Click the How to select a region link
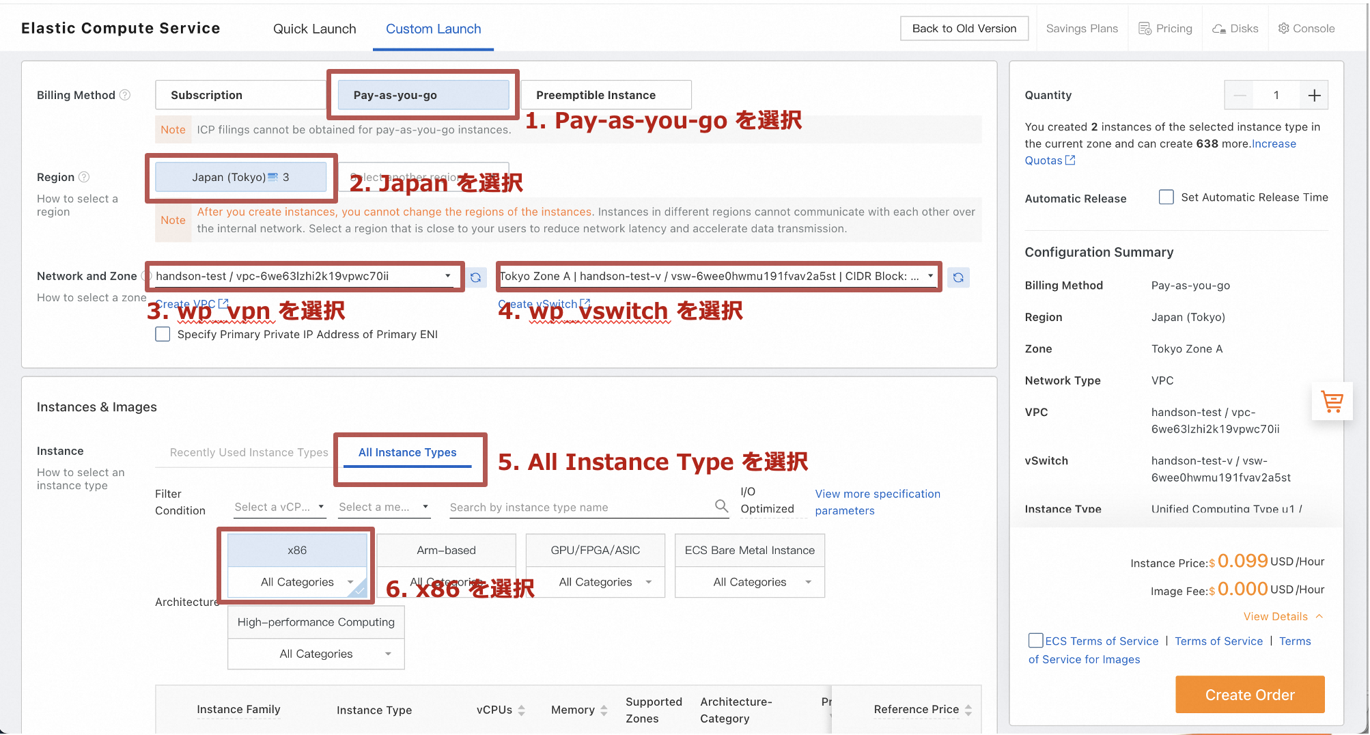This screenshot has height=735, width=1370. [x=77, y=205]
